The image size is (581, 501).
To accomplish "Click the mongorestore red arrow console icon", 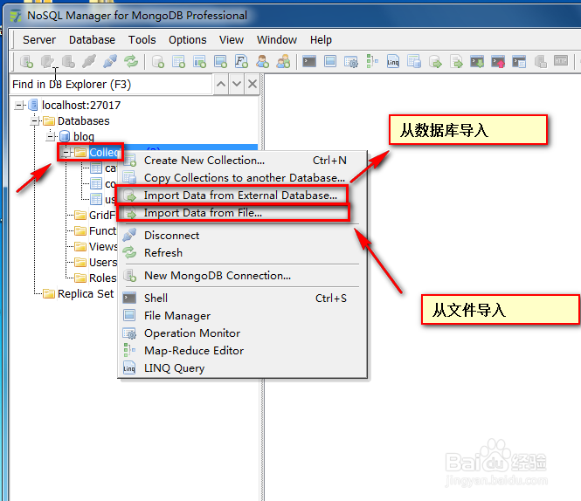I will coord(498,61).
